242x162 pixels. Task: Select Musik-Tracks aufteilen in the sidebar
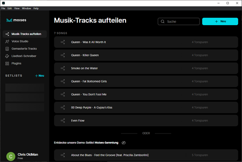pyautogui.click(x=25, y=34)
